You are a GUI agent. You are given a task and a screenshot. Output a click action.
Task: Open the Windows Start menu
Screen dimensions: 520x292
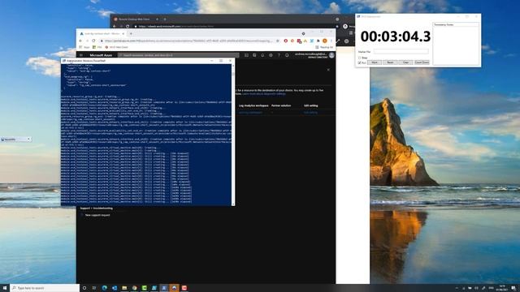(5, 288)
